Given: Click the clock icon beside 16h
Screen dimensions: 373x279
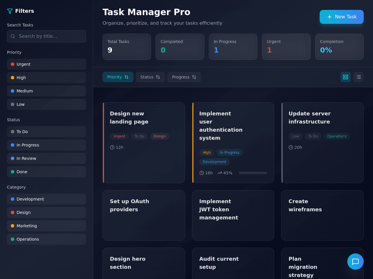Looking at the screenshot, I should click(x=202, y=173).
